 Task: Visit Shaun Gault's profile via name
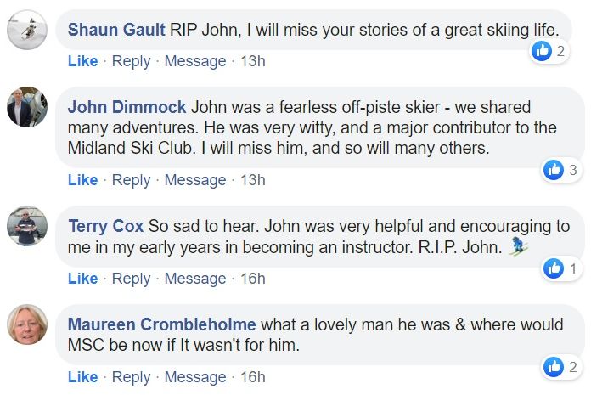(116, 30)
